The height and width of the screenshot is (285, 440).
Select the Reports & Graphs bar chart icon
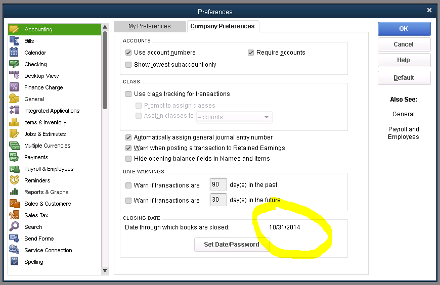(14, 192)
